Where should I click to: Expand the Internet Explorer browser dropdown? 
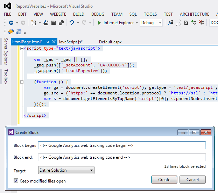click(x=136, y=23)
